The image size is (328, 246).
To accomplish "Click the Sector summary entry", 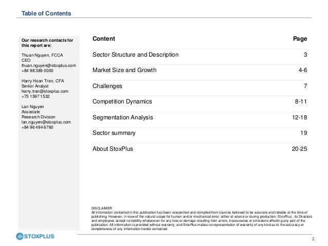I will click(114, 133).
